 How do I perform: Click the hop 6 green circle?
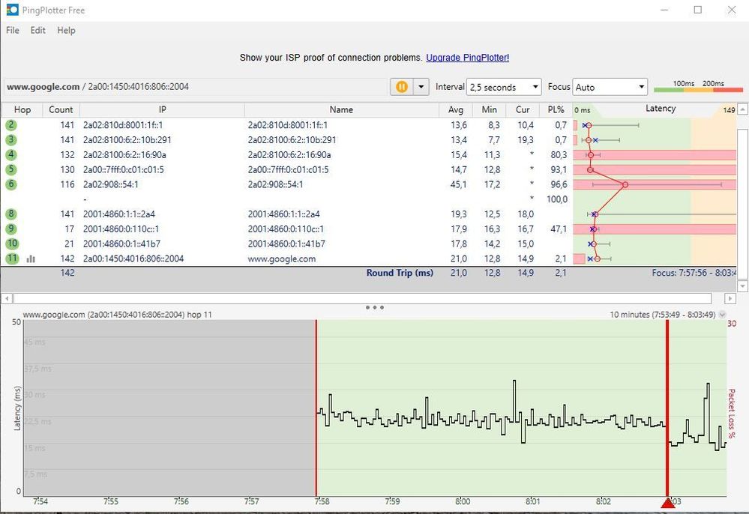(11, 184)
